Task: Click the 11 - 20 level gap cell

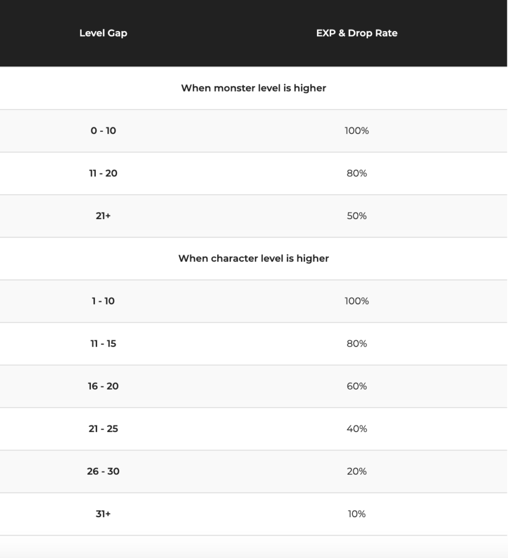Action: [x=103, y=173]
